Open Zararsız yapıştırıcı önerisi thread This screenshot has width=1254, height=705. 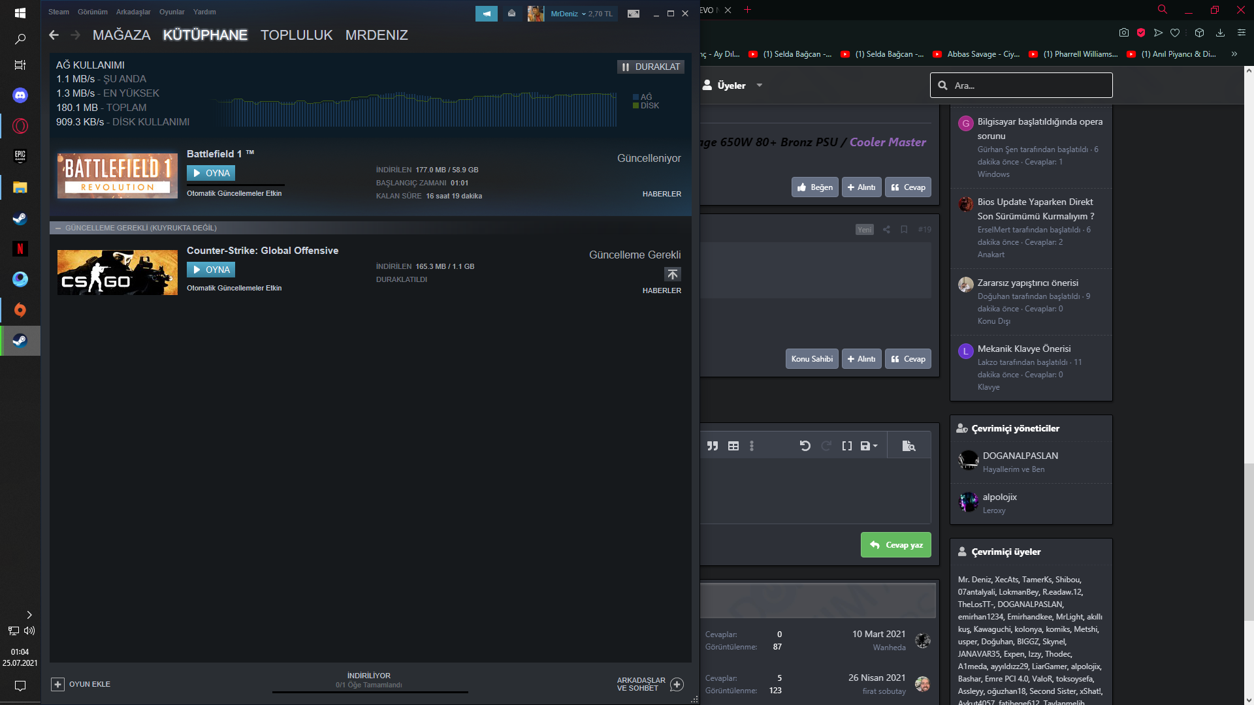click(x=1027, y=283)
